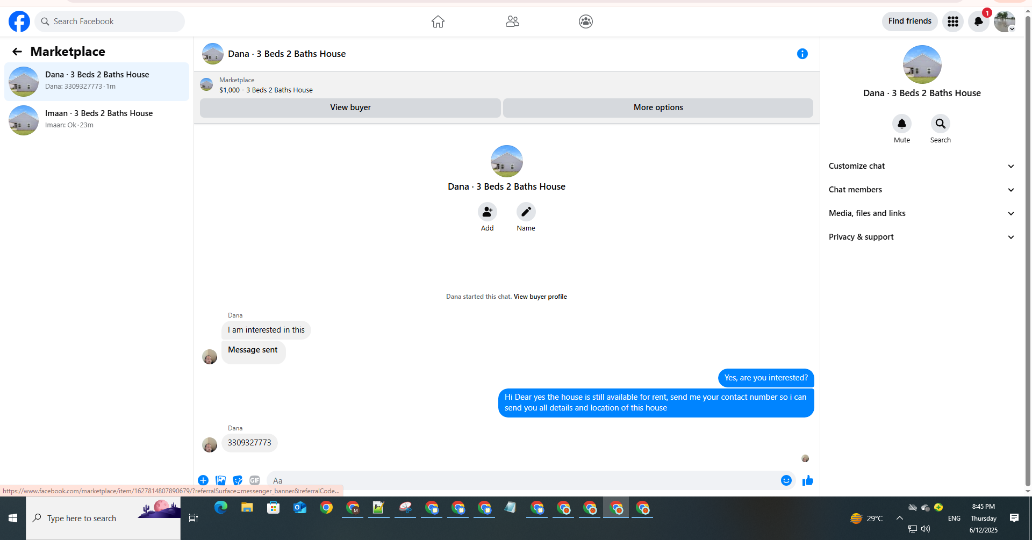Screen dimensions: 1032x540
Task: Click the 29°C weather widget
Action: pos(866,518)
